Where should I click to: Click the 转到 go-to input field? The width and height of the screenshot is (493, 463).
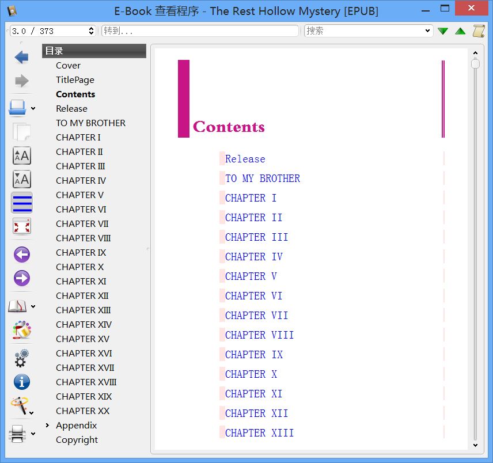point(200,31)
